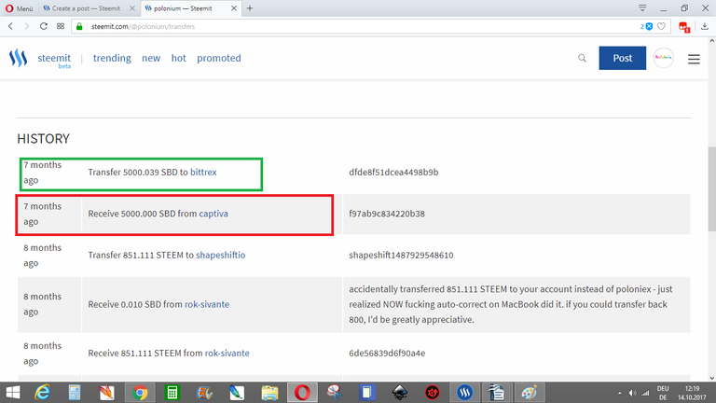
Task: Select memo shapeshift1487929548610
Action: tap(401, 255)
